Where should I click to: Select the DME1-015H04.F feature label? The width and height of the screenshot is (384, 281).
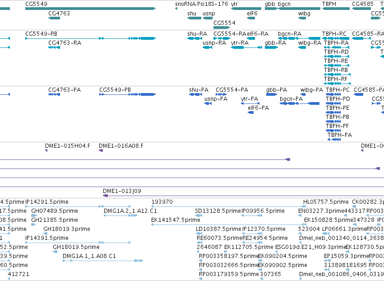click(67, 146)
